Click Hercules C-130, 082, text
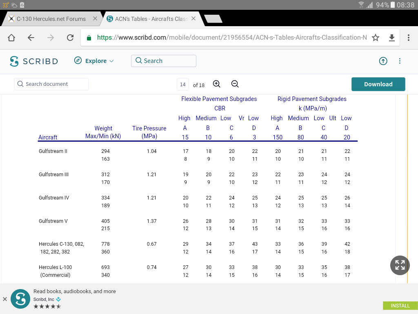The image size is (418, 314). click(x=61, y=244)
